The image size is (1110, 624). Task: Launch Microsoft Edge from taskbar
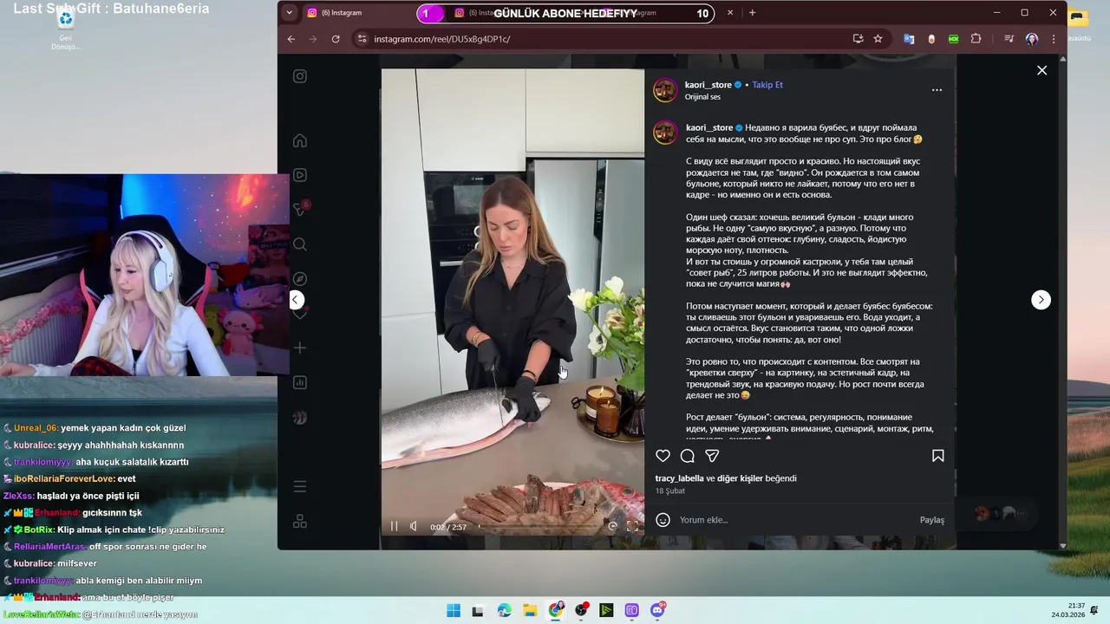[x=505, y=610]
